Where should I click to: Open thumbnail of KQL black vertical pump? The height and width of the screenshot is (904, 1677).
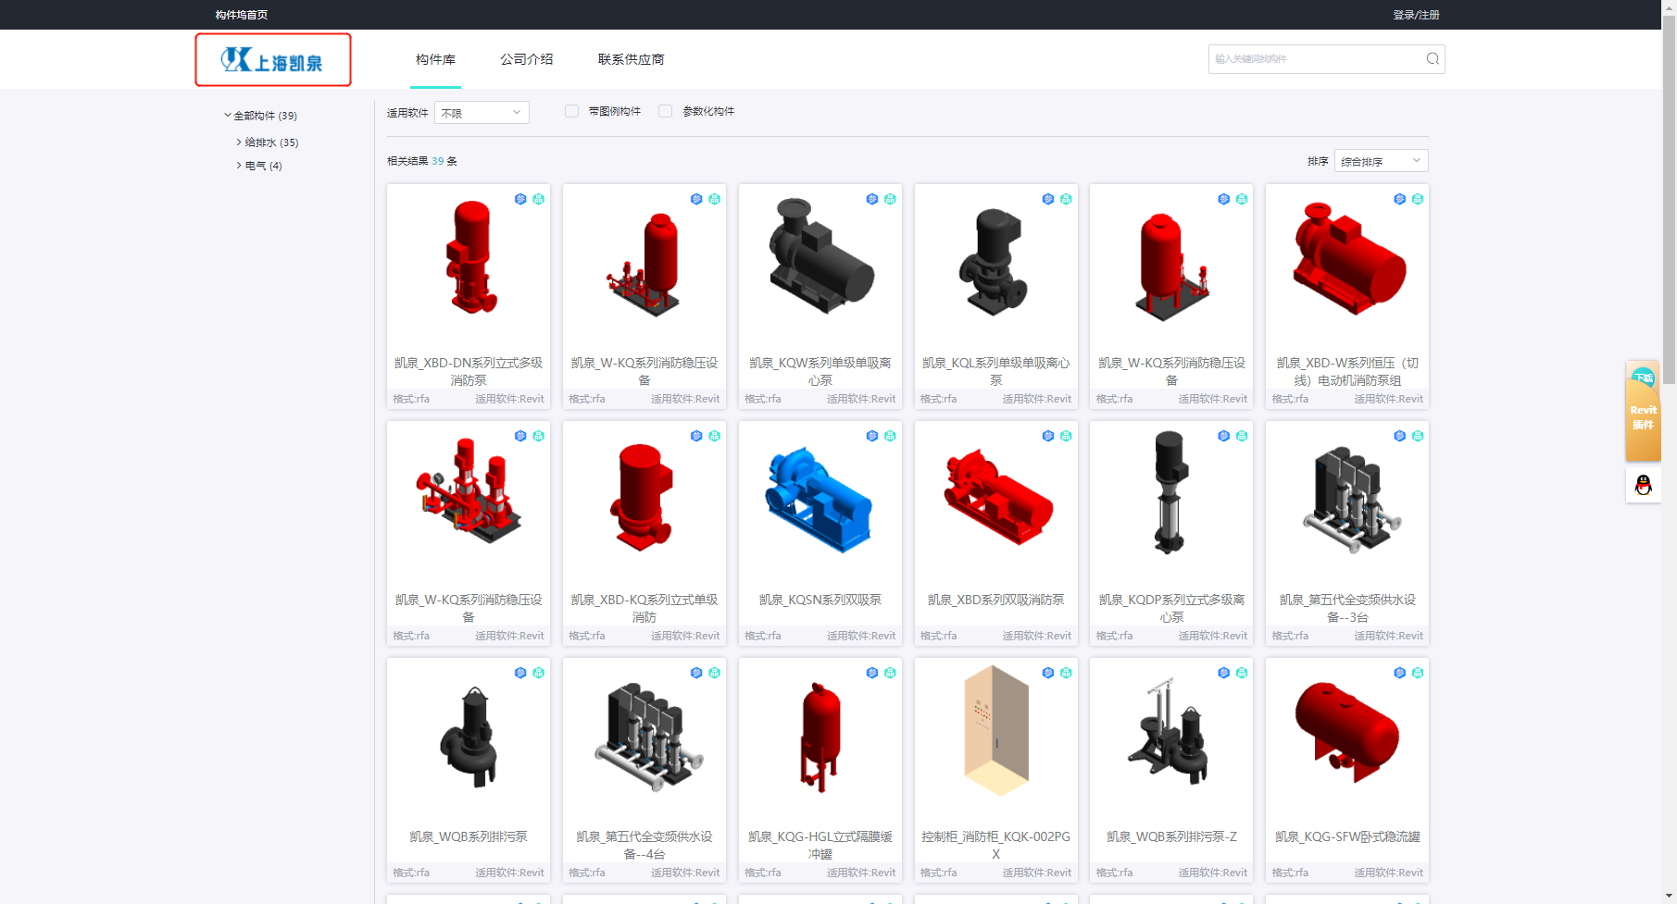(994, 262)
